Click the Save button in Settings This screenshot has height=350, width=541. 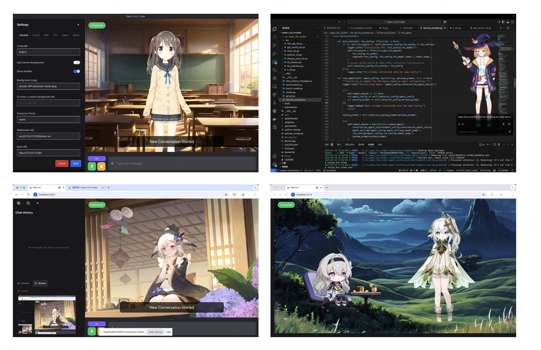point(76,163)
